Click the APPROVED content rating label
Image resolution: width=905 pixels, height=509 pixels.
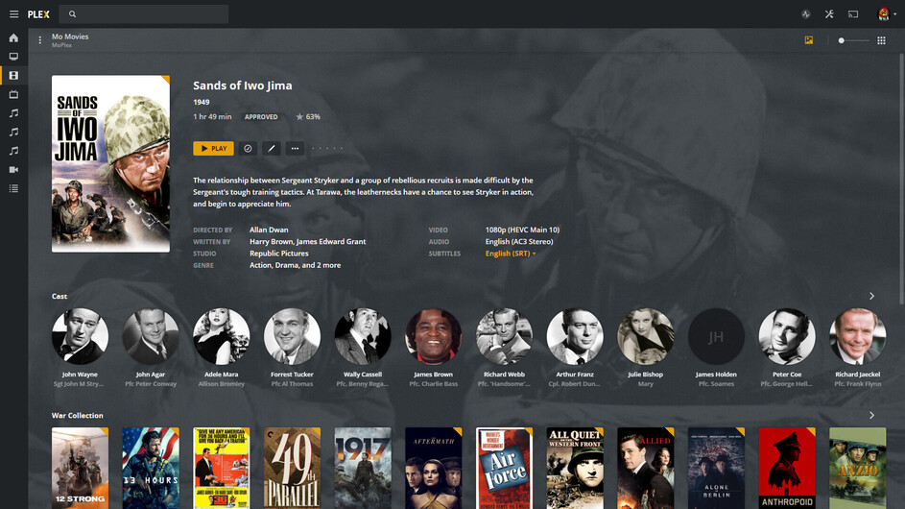[x=261, y=117]
